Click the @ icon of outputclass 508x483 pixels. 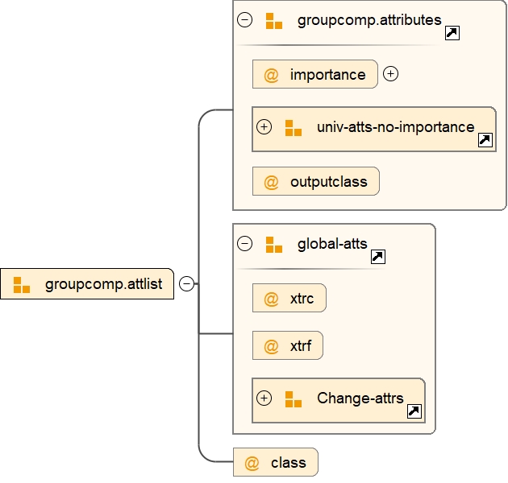pyautogui.click(x=271, y=182)
